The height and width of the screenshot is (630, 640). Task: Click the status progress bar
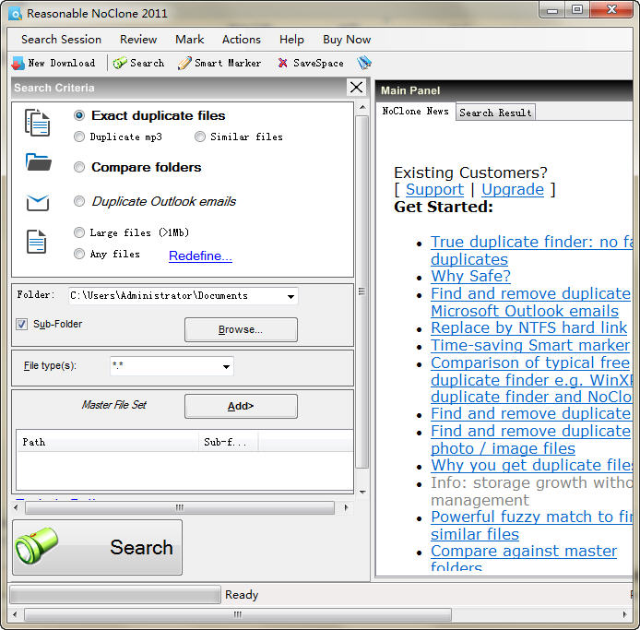(114, 595)
